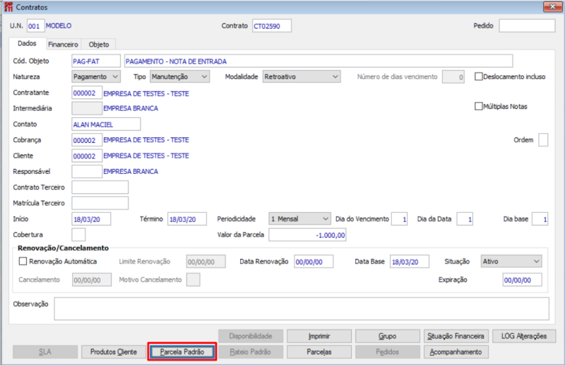
Task: Click the MODELO text next to U.N.
Action: click(x=59, y=26)
